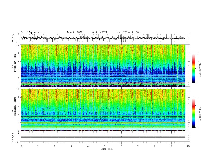This screenshot has width=212, height=164.
Task: Click the "-7" tick on lower color bar
Action: coord(198,128)
